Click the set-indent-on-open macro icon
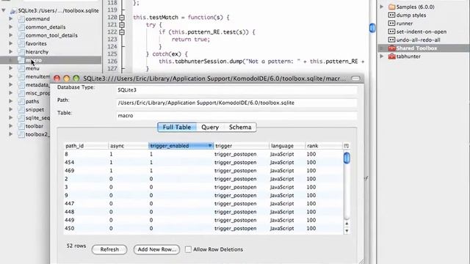Screen dimensions: 470x264 pos(391,32)
